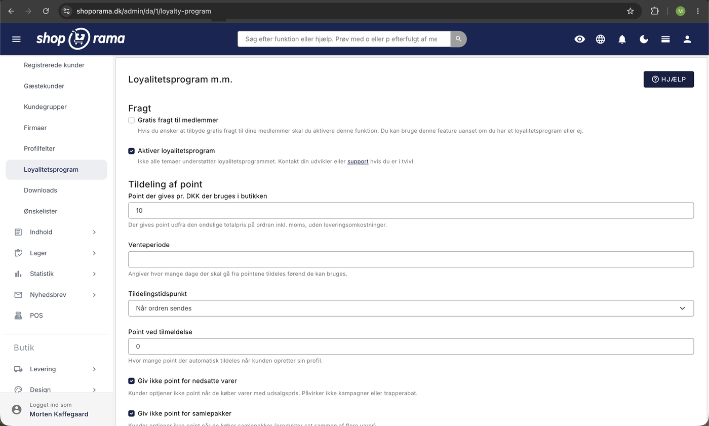Screen dimensions: 709x426
Task: Open the user account icon
Action: point(687,39)
